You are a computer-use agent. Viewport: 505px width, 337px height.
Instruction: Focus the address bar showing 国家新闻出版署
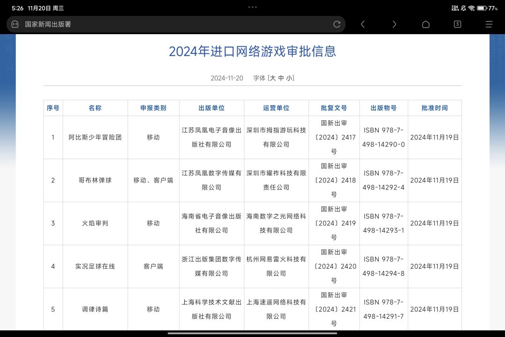click(176, 24)
